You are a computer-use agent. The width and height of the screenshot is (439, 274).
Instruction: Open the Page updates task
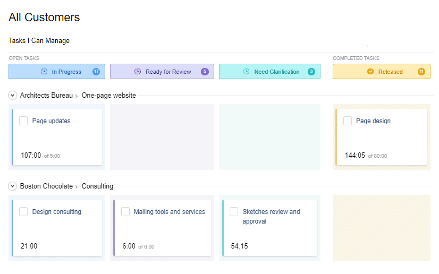point(51,121)
